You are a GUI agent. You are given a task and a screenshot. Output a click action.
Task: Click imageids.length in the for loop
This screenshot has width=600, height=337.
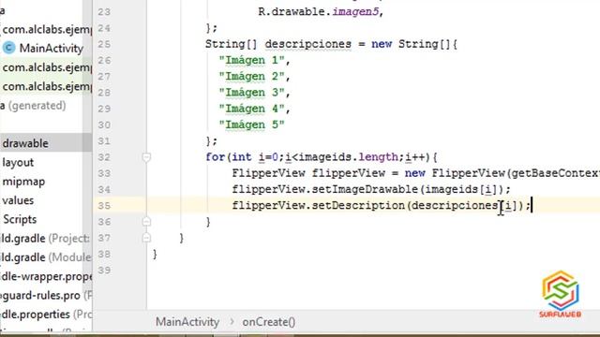click(x=348, y=157)
